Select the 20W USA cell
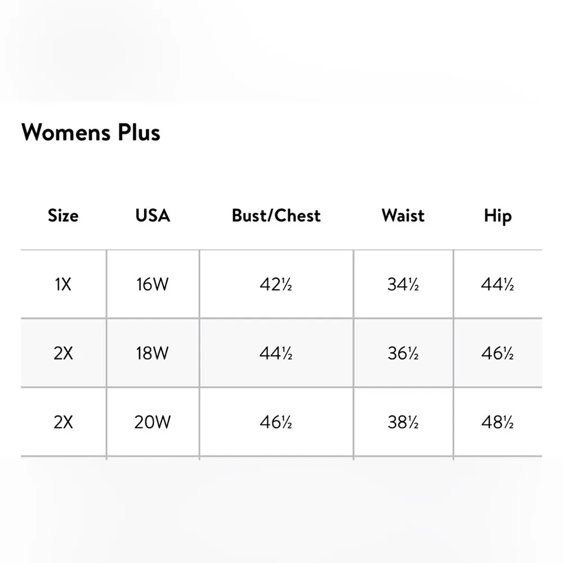Viewport: 563px width, 563px height. [x=153, y=422]
